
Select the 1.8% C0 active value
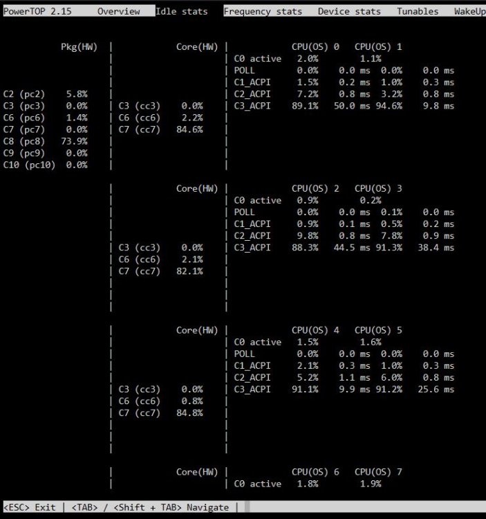coord(308,484)
